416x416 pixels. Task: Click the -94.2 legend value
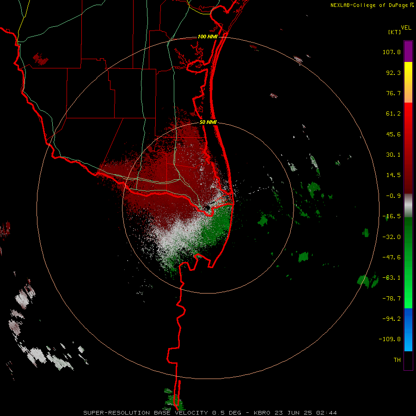pyautogui.click(x=392, y=318)
